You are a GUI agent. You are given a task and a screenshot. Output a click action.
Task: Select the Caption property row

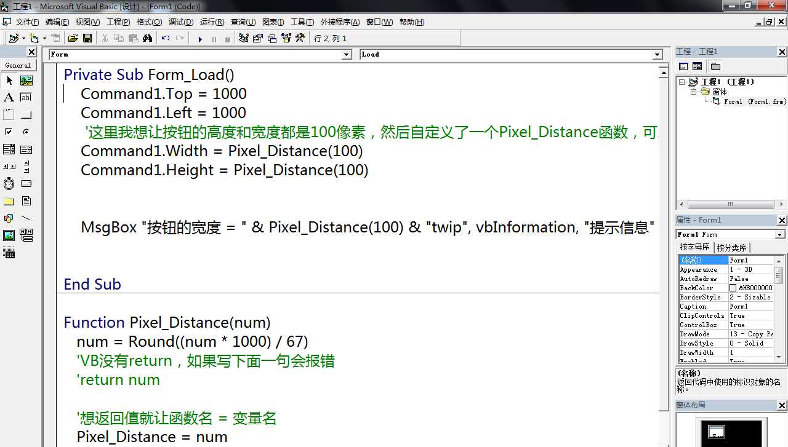point(726,306)
